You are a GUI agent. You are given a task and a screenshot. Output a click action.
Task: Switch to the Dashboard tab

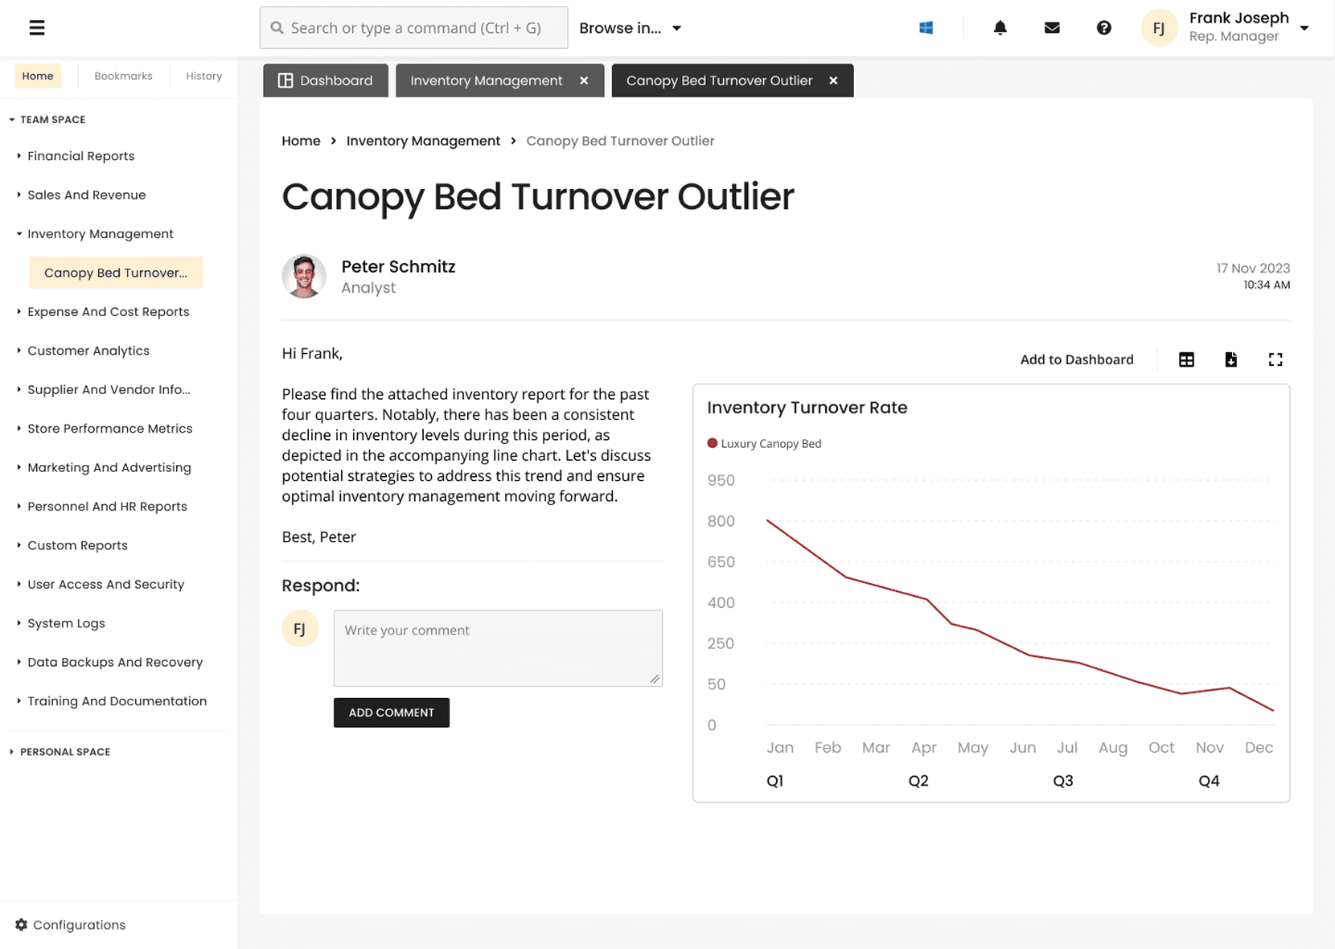point(326,80)
